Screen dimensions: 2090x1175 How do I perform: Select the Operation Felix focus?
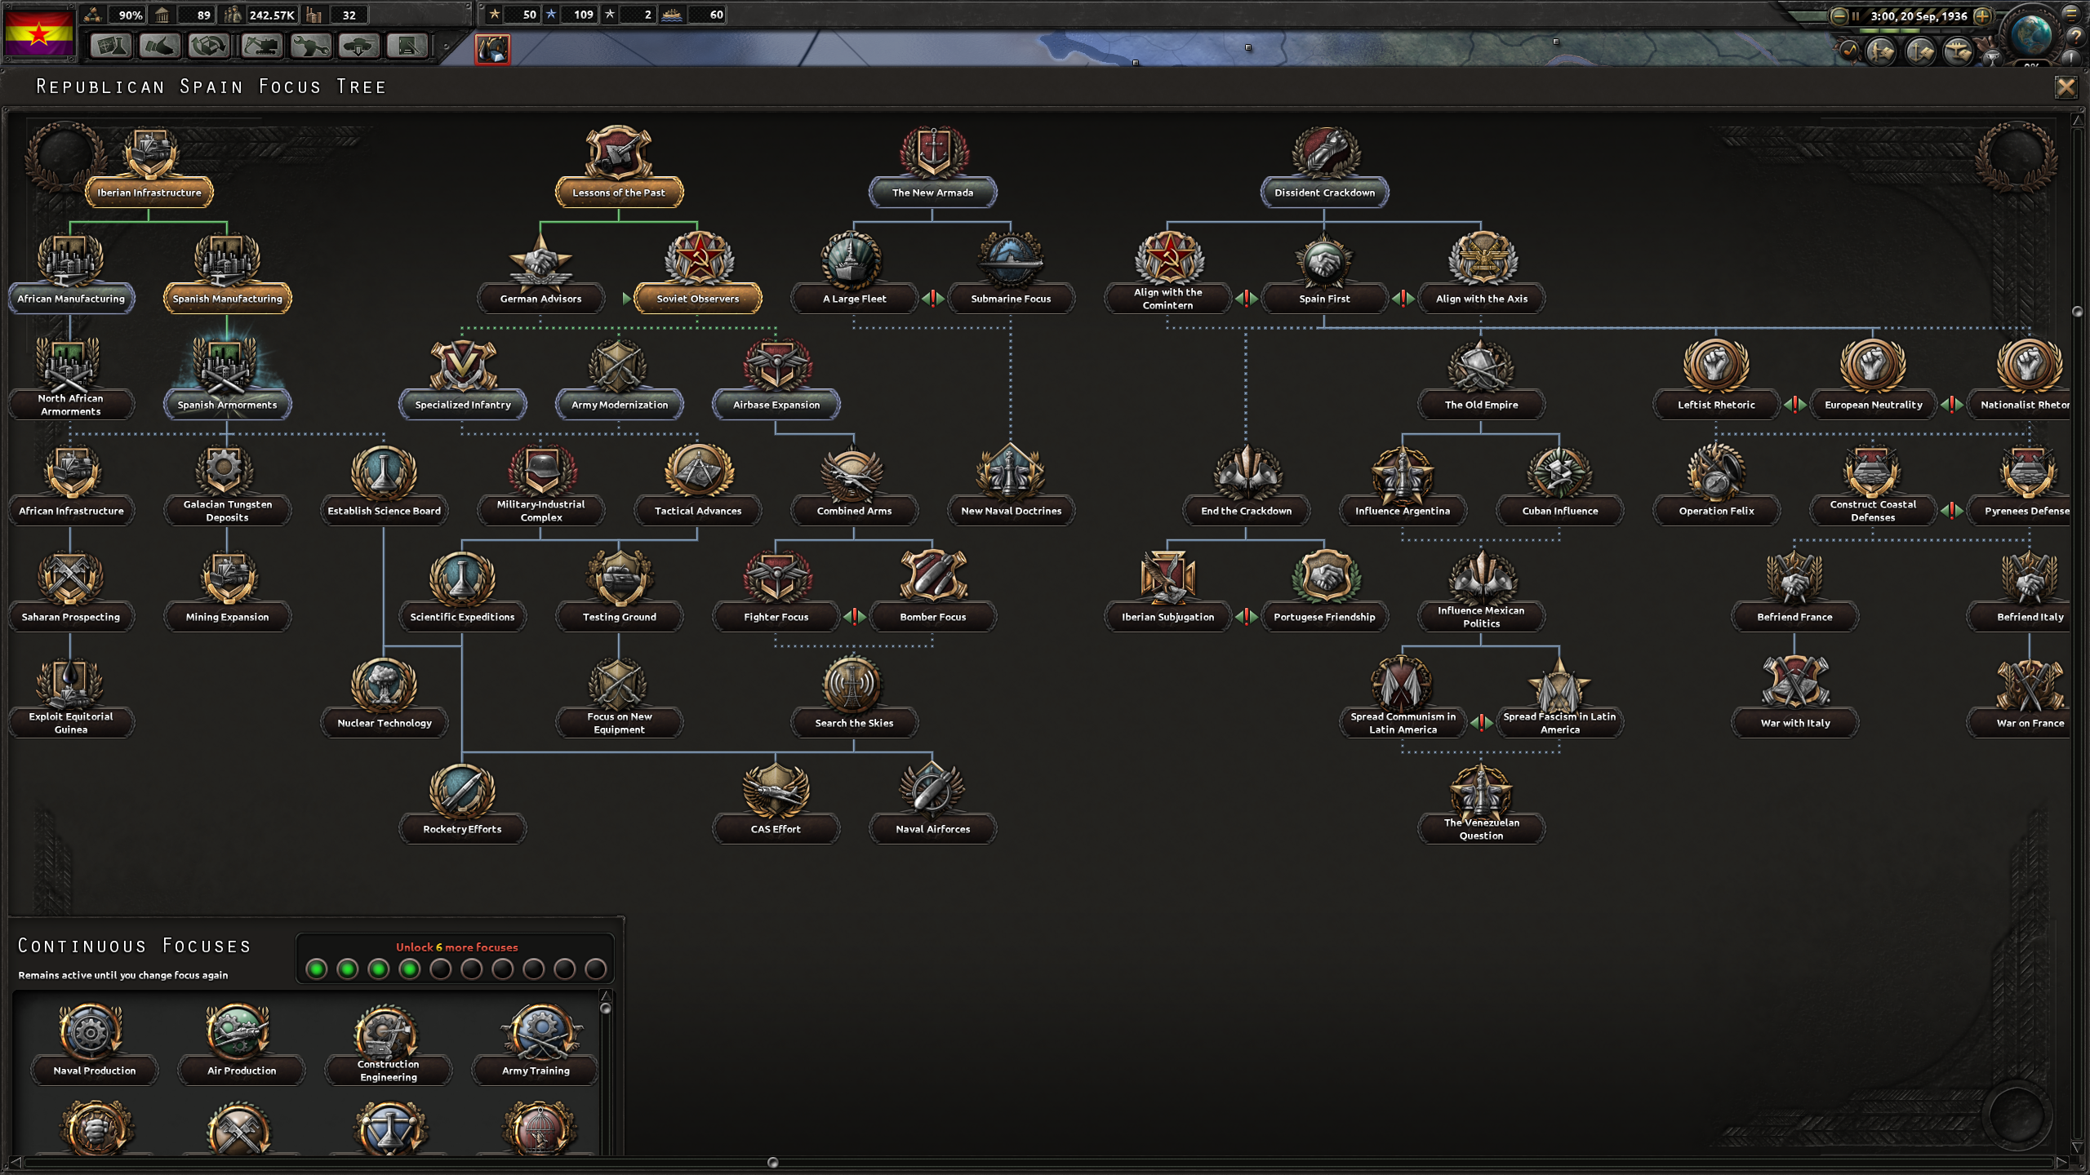[1716, 485]
